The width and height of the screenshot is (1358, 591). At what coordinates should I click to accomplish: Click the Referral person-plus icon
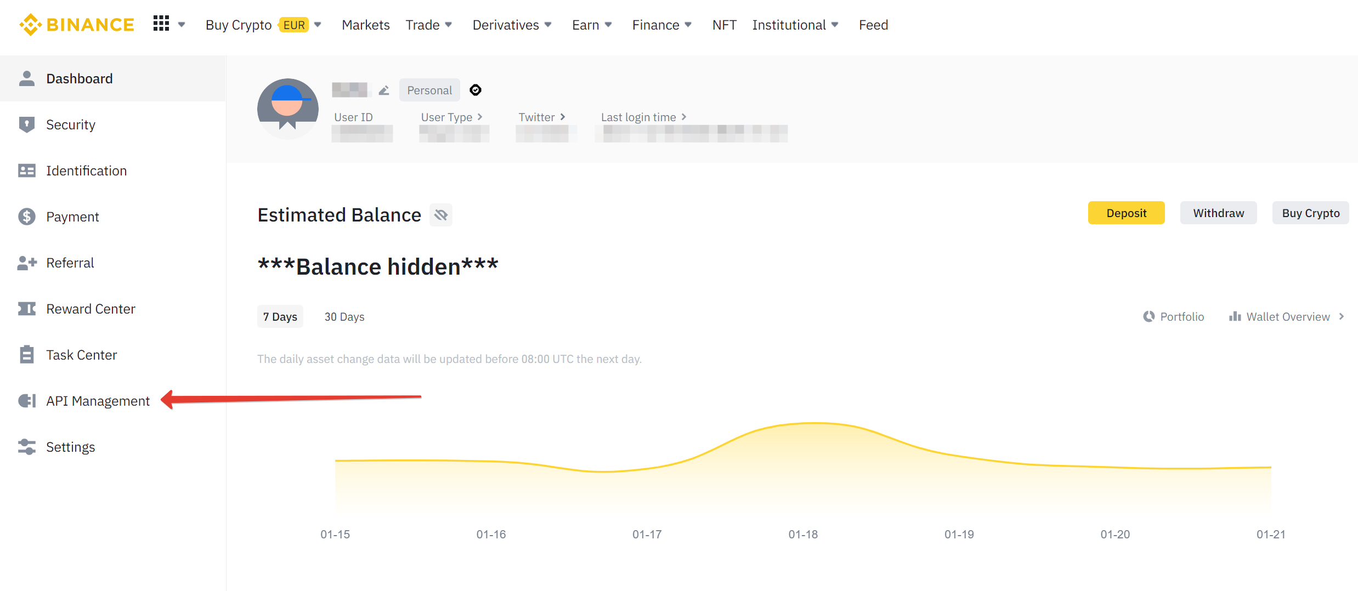[27, 263]
